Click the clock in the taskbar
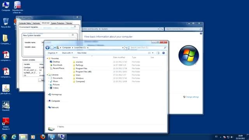 pyautogui.click(x=240, y=137)
